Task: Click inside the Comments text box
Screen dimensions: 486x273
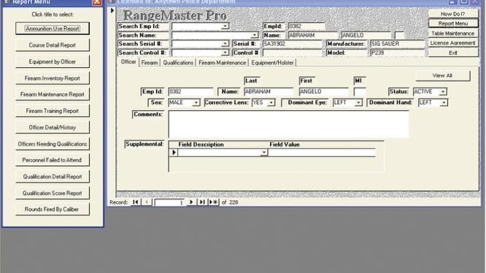Action: [288, 124]
